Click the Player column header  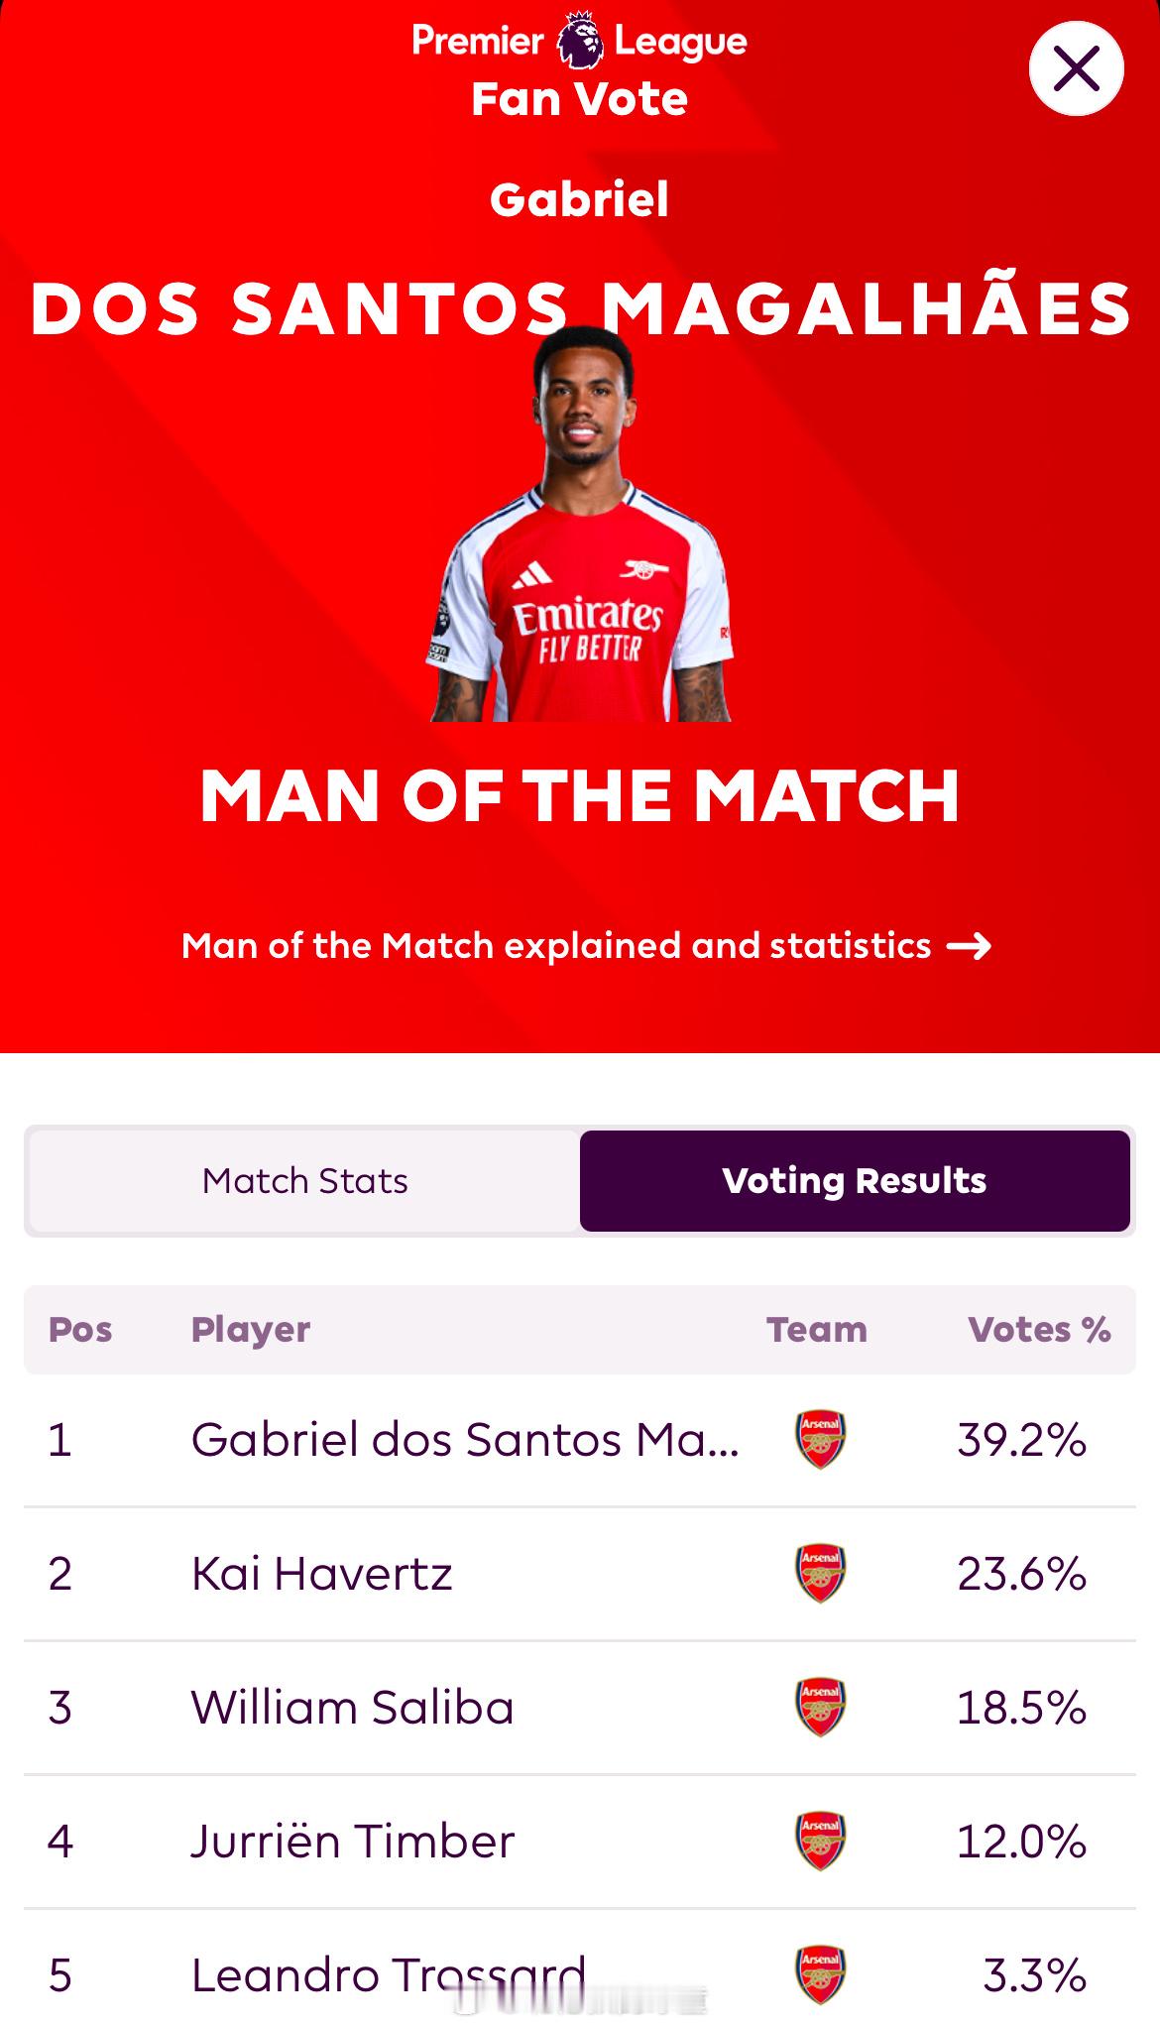(251, 1331)
